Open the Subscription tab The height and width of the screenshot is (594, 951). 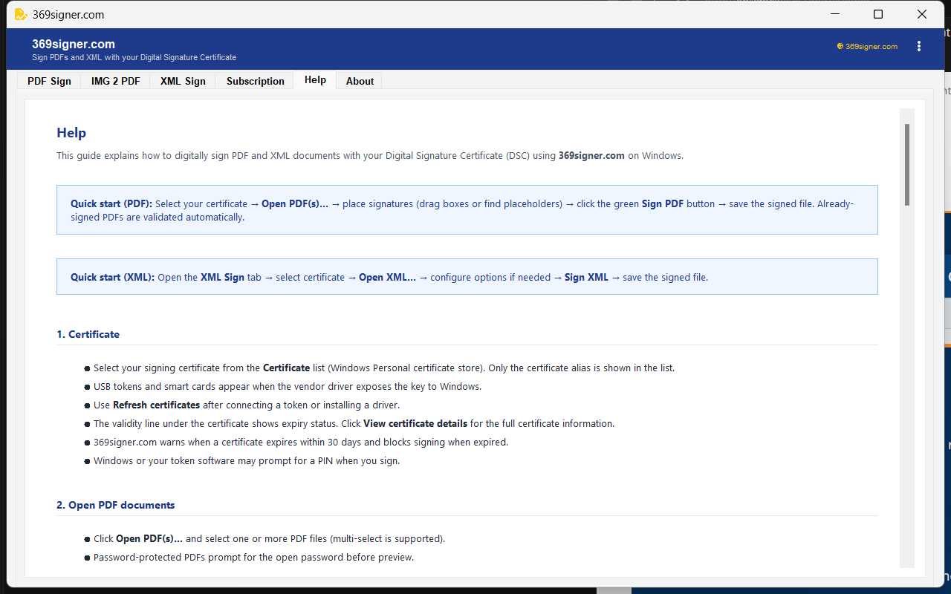click(x=255, y=81)
